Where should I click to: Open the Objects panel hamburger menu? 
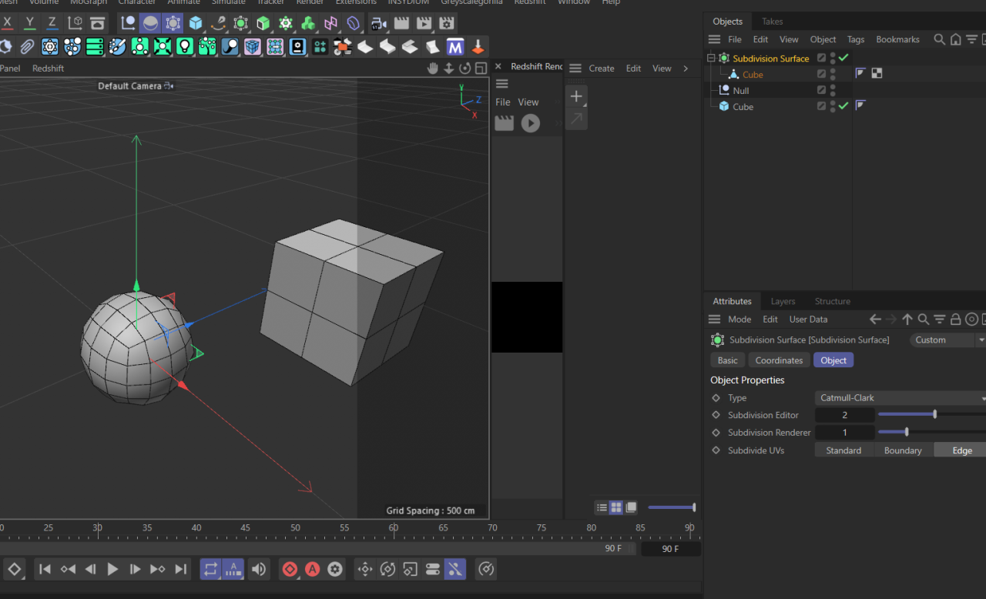pos(714,39)
